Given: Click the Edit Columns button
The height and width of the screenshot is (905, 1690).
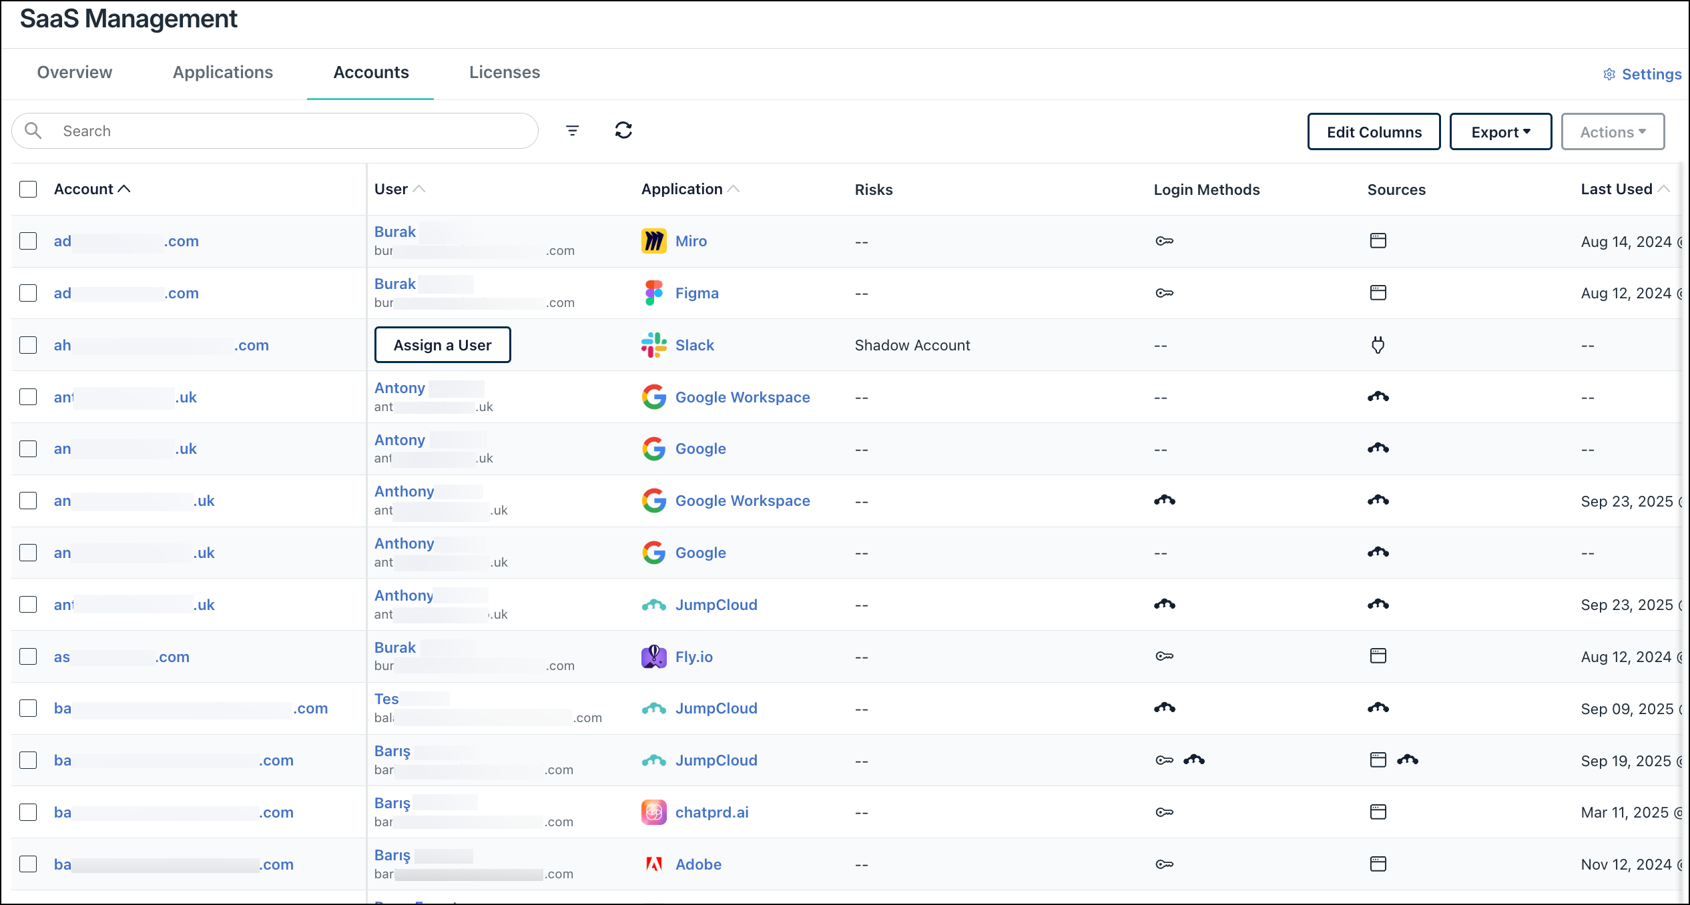Looking at the screenshot, I should click(x=1374, y=132).
